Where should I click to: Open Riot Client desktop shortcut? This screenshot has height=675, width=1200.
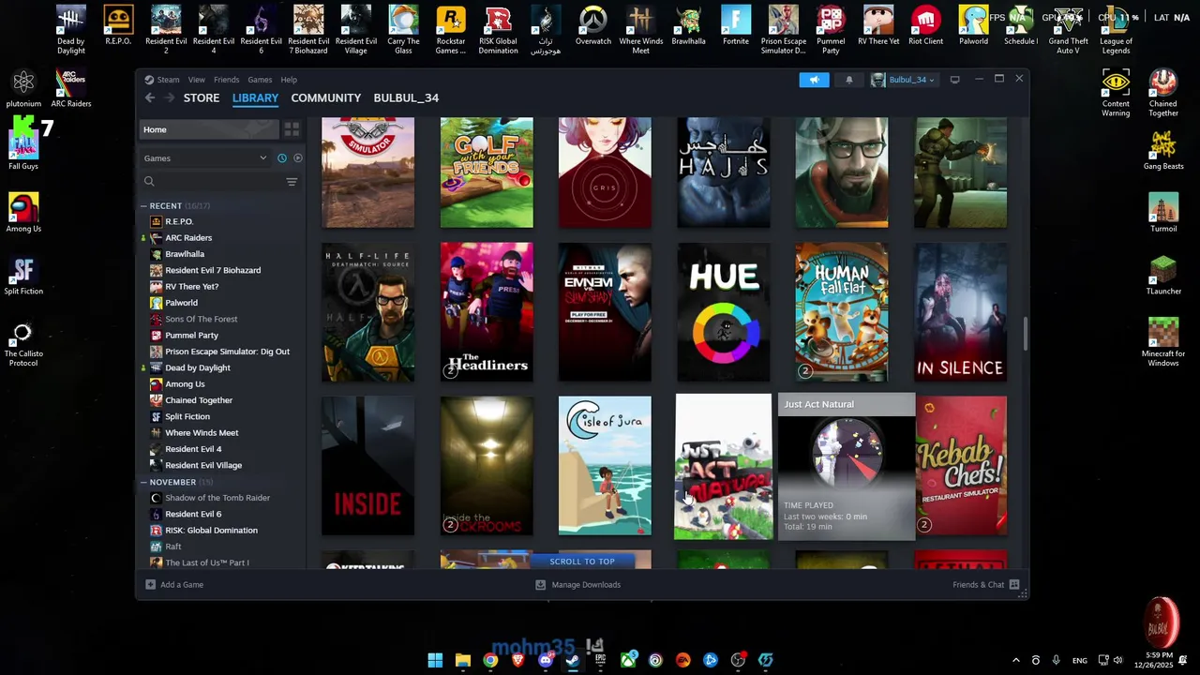926,26
